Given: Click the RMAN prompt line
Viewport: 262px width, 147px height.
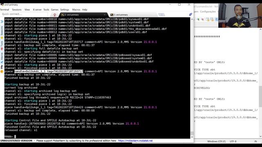Looking at the screenshot, I should tap(10, 137).
